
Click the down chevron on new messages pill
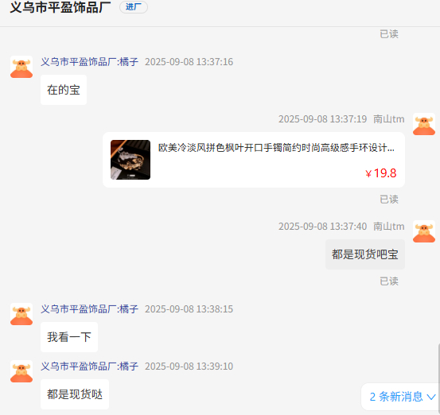point(431,397)
